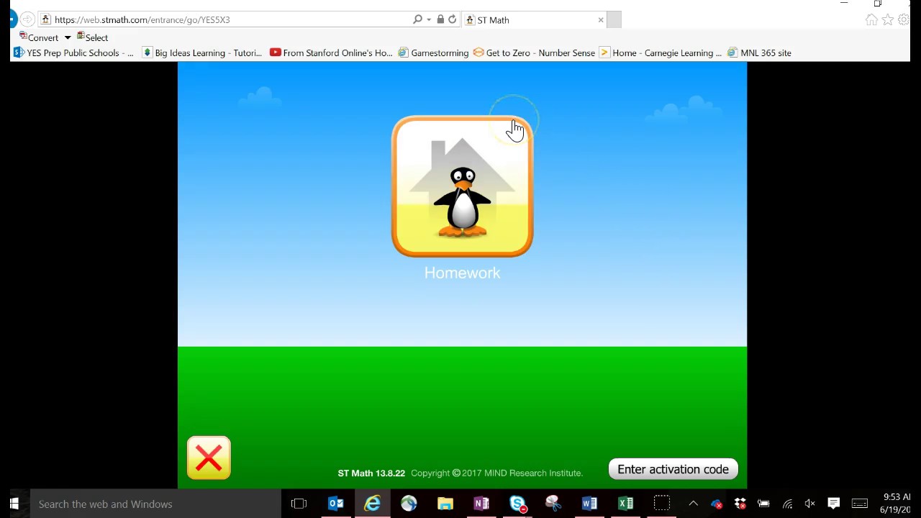This screenshot has width=921, height=518.
Task: Refresh the ST Math page
Action: click(452, 19)
